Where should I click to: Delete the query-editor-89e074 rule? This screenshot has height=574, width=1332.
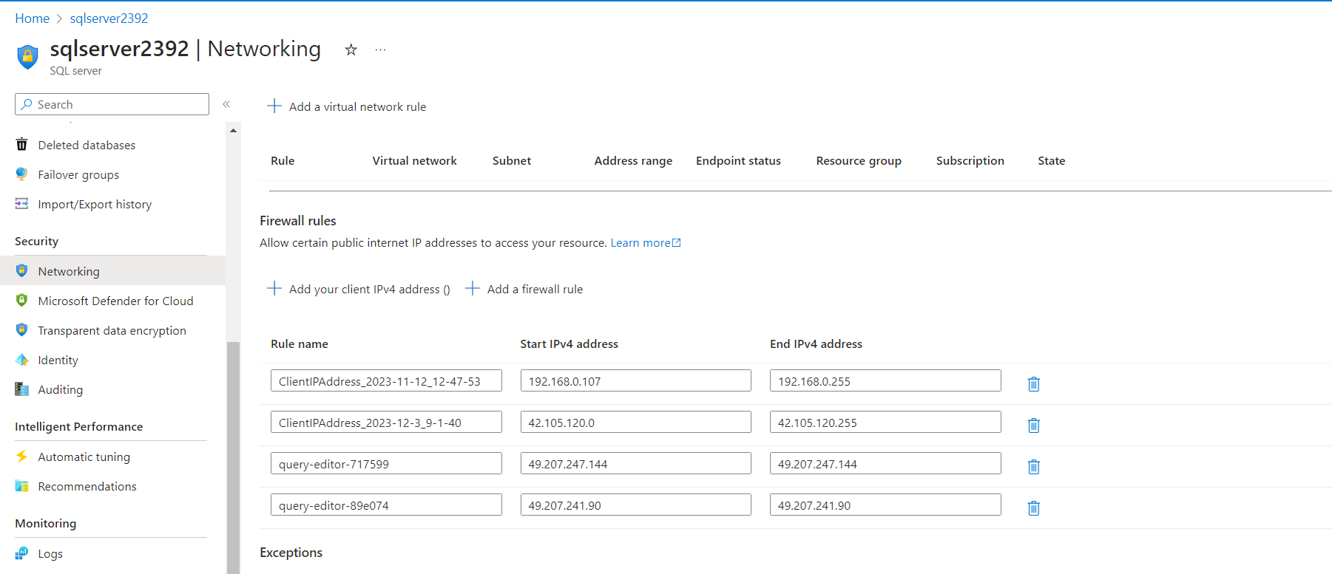click(x=1034, y=508)
